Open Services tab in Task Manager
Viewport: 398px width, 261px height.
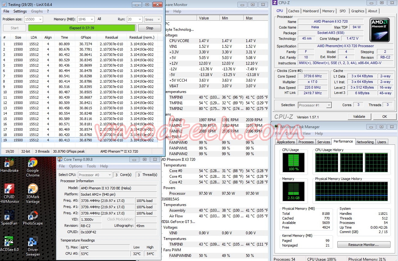pyautogui.click(x=324, y=142)
